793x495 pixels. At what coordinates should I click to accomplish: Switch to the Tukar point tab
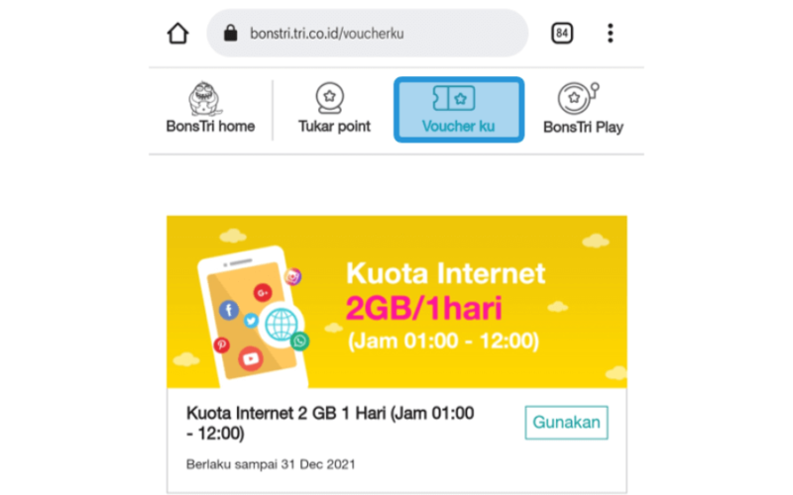[334, 127]
